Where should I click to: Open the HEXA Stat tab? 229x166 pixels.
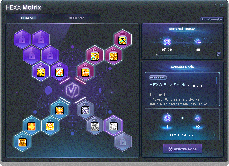coord(77,18)
